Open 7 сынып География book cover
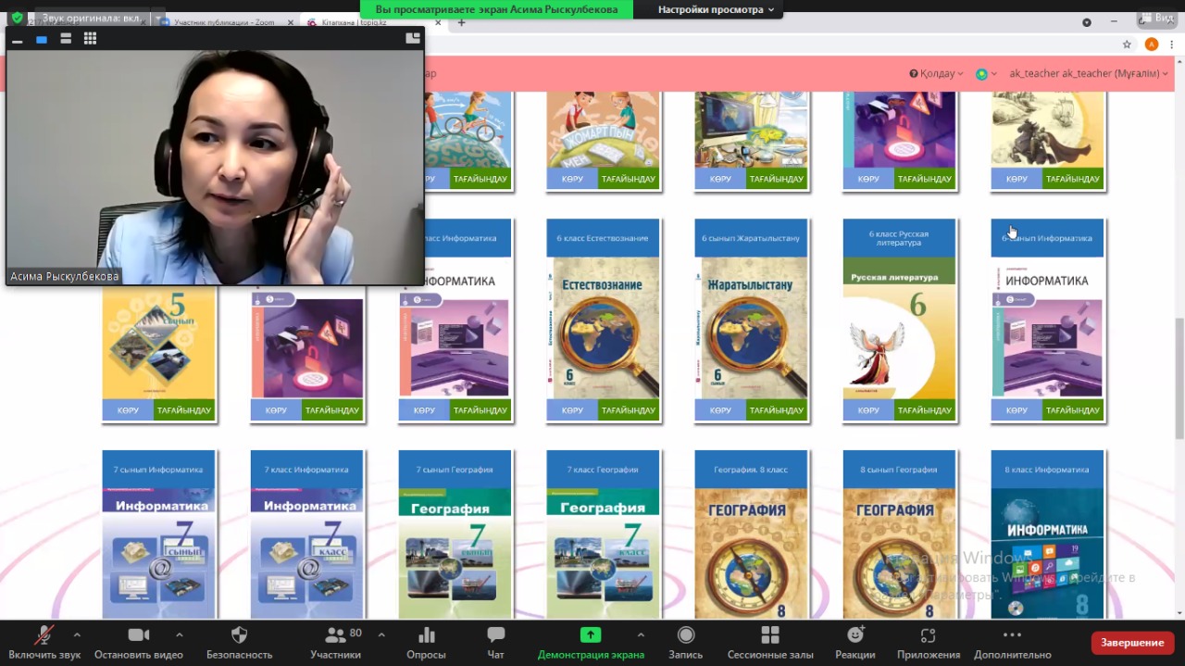Screen dimensions: 1185x666 pos(455,553)
